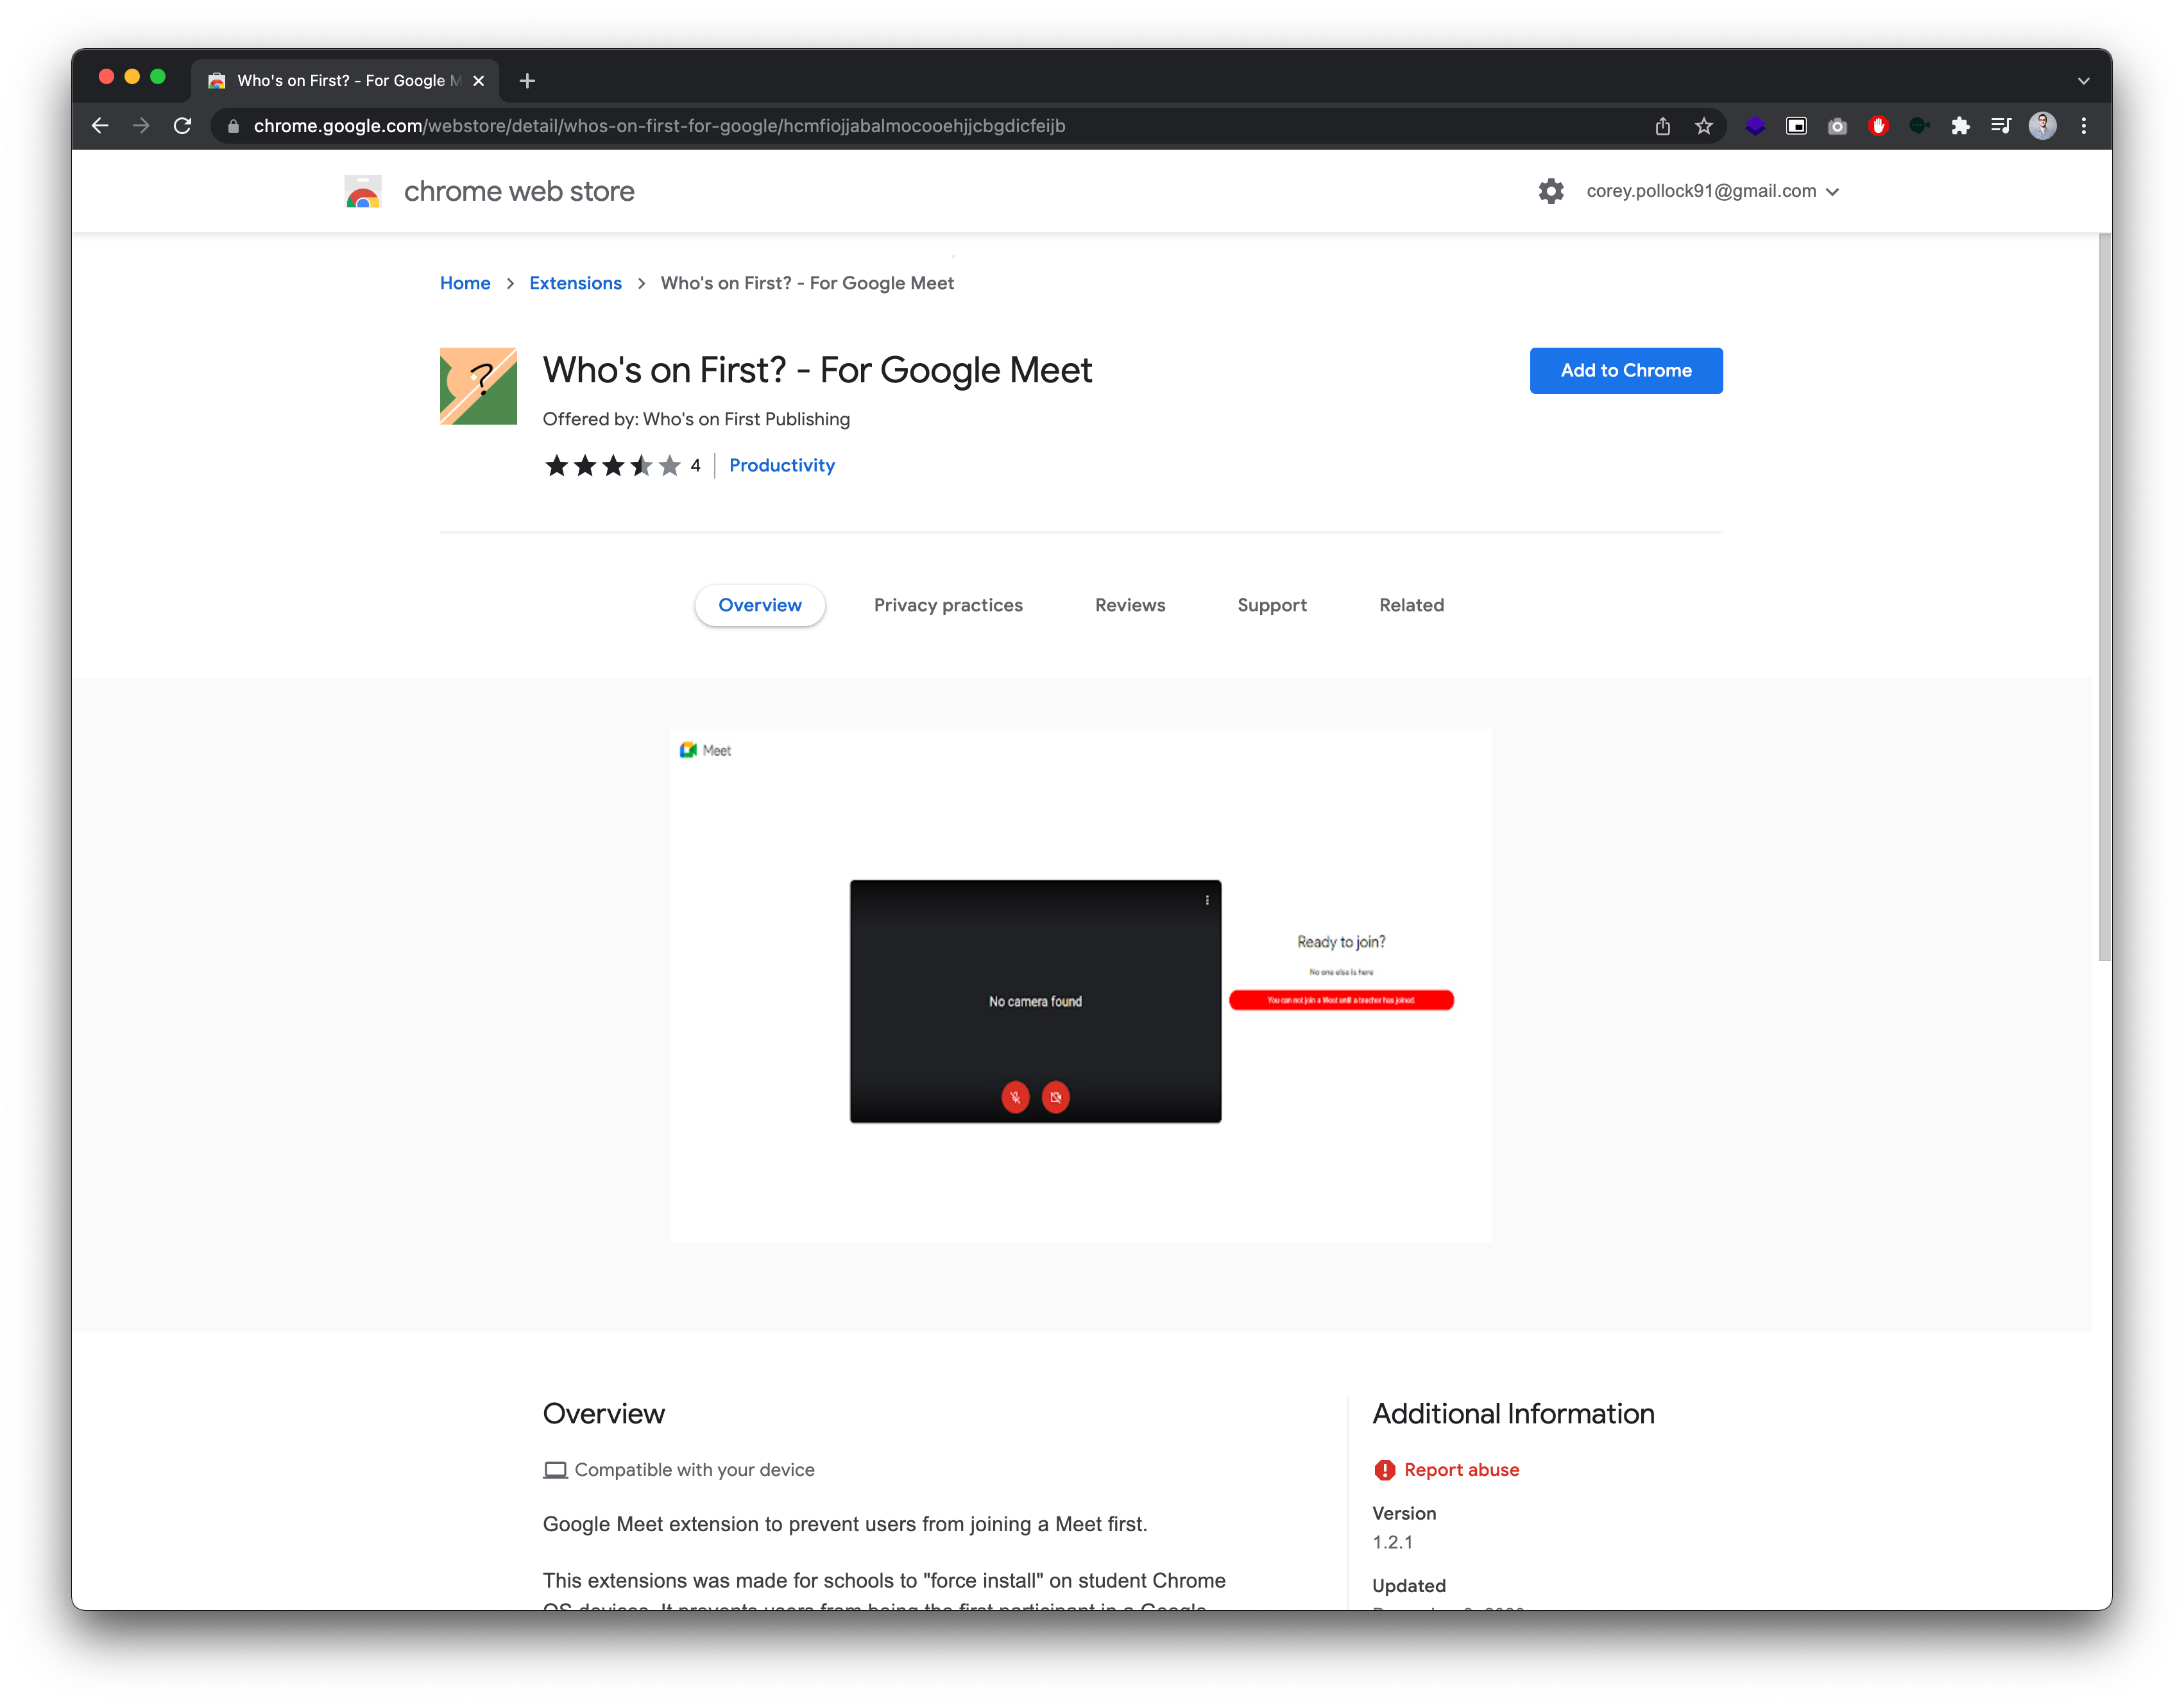The width and height of the screenshot is (2184, 1705).
Task: Go to Home breadcrumb link
Action: point(465,283)
